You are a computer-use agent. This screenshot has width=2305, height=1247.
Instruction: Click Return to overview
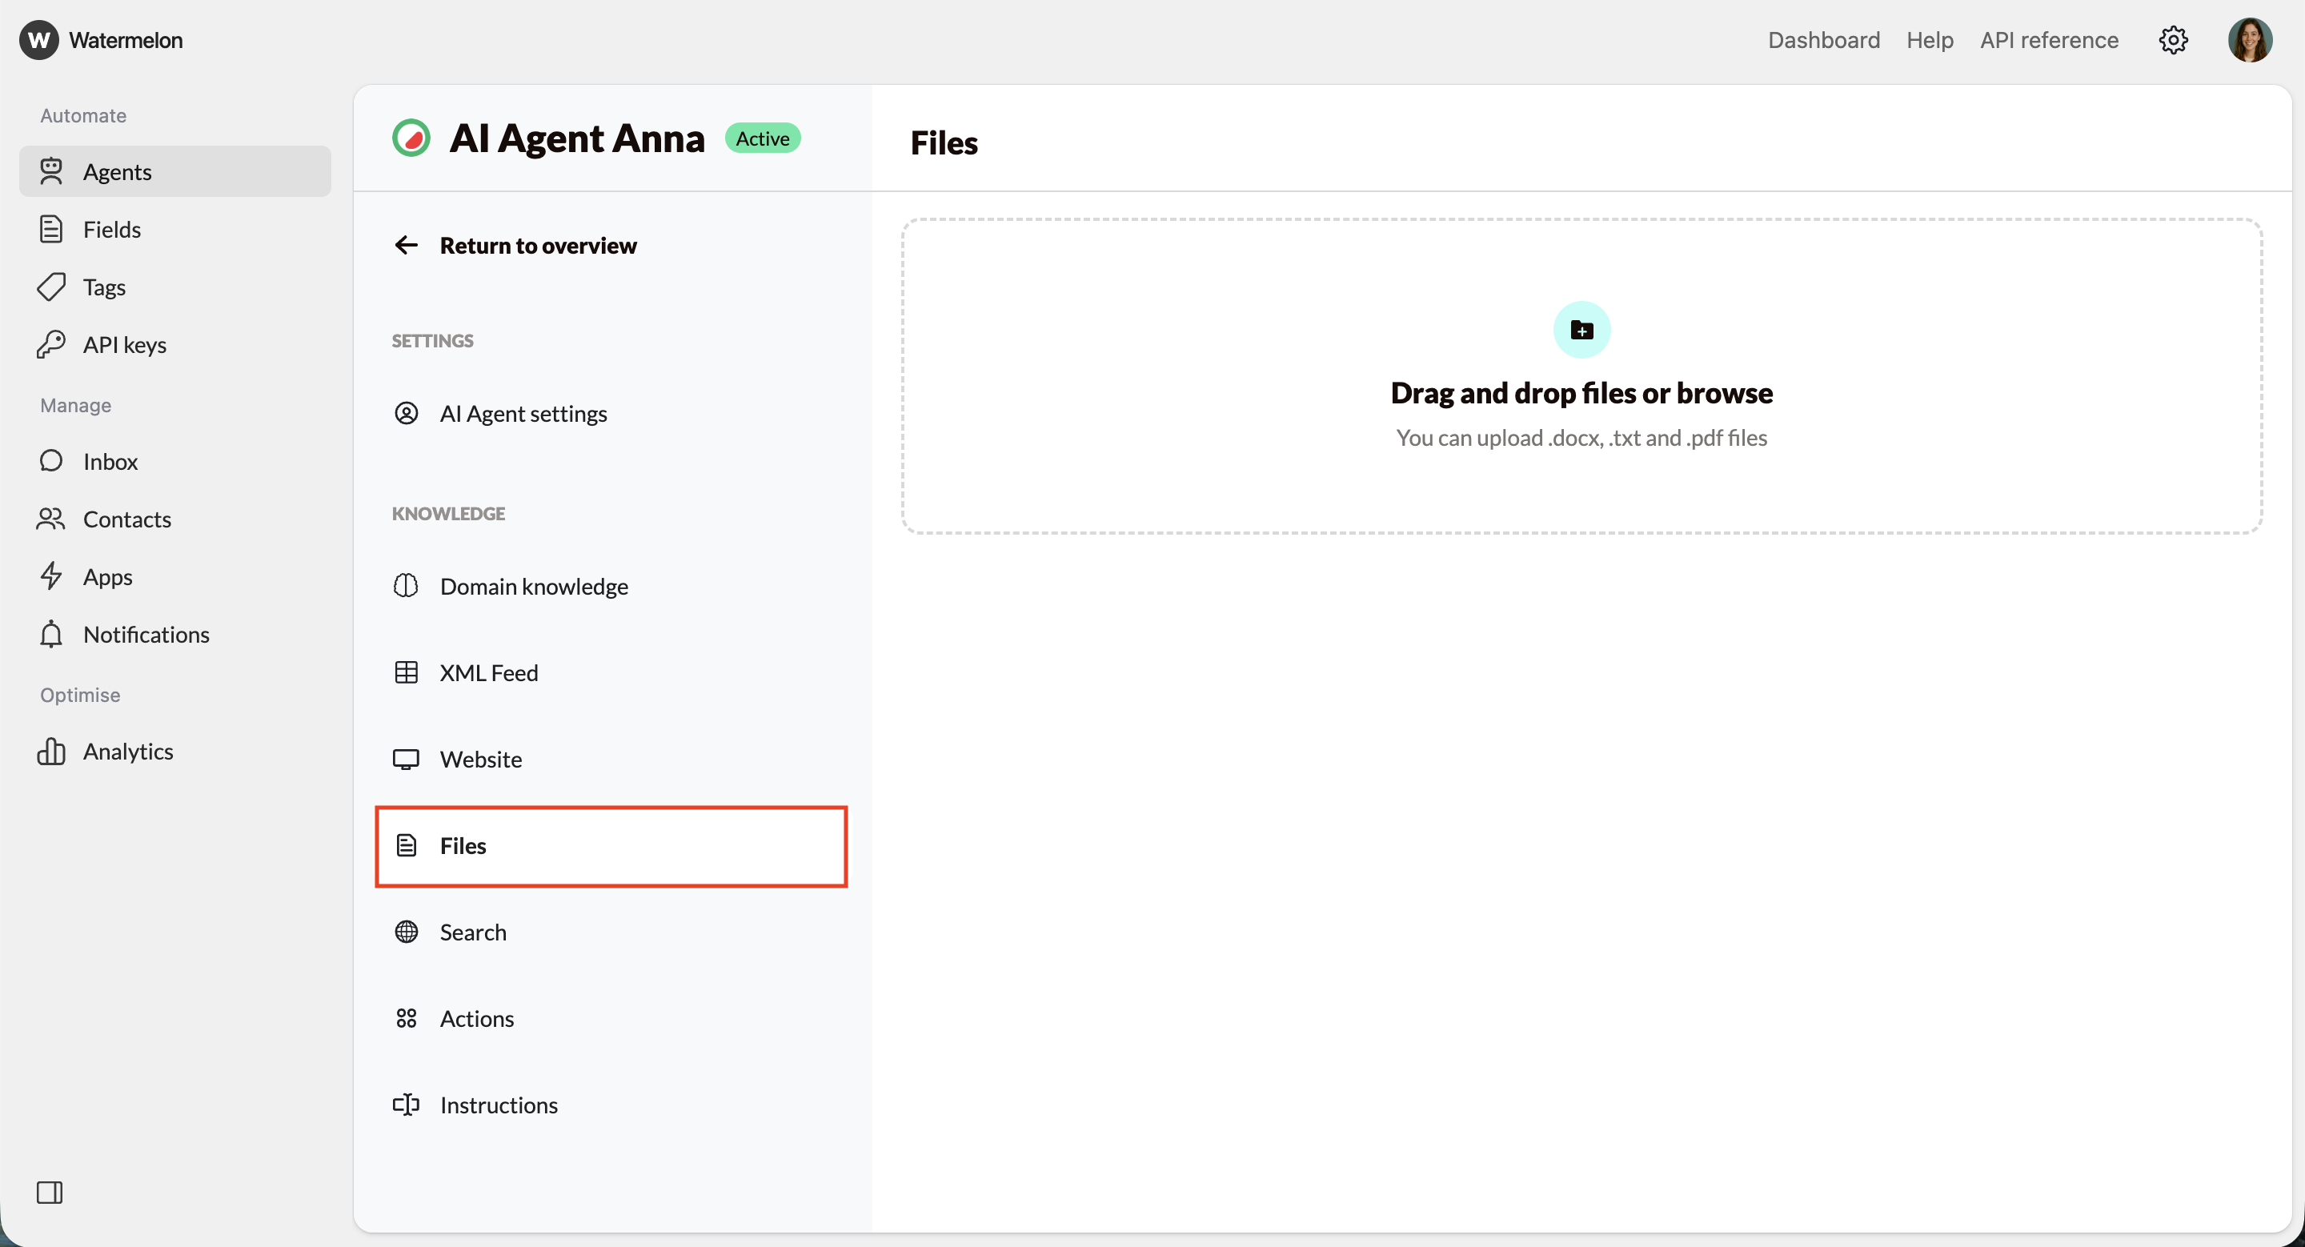tap(538, 245)
